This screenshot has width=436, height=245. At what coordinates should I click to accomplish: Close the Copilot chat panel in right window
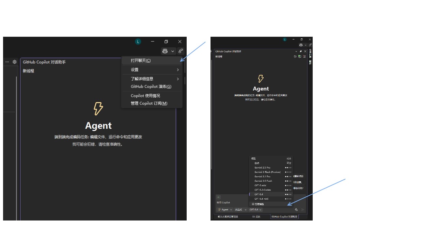click(305, 51)
